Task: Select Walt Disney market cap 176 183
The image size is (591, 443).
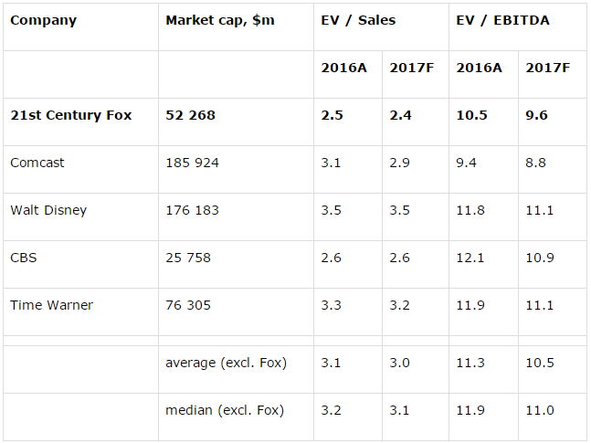Action: [x=192, y=210]
